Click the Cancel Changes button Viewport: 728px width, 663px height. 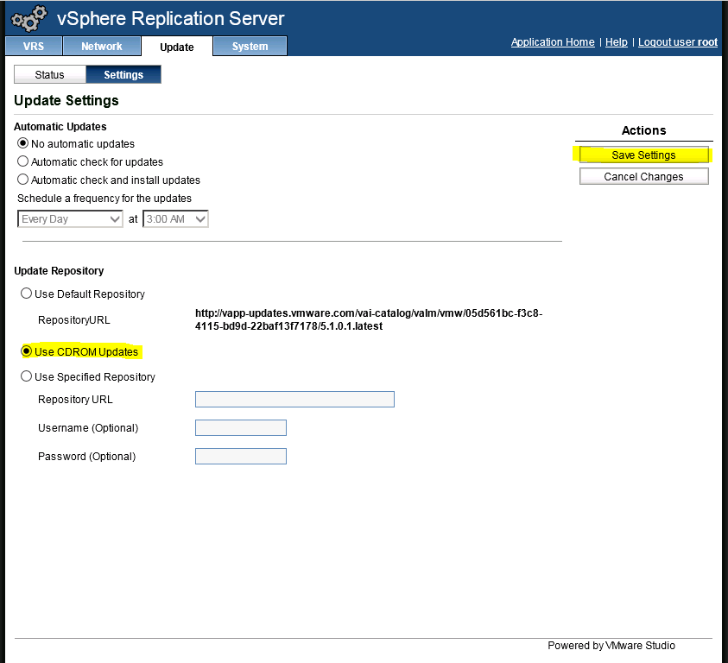643,176
